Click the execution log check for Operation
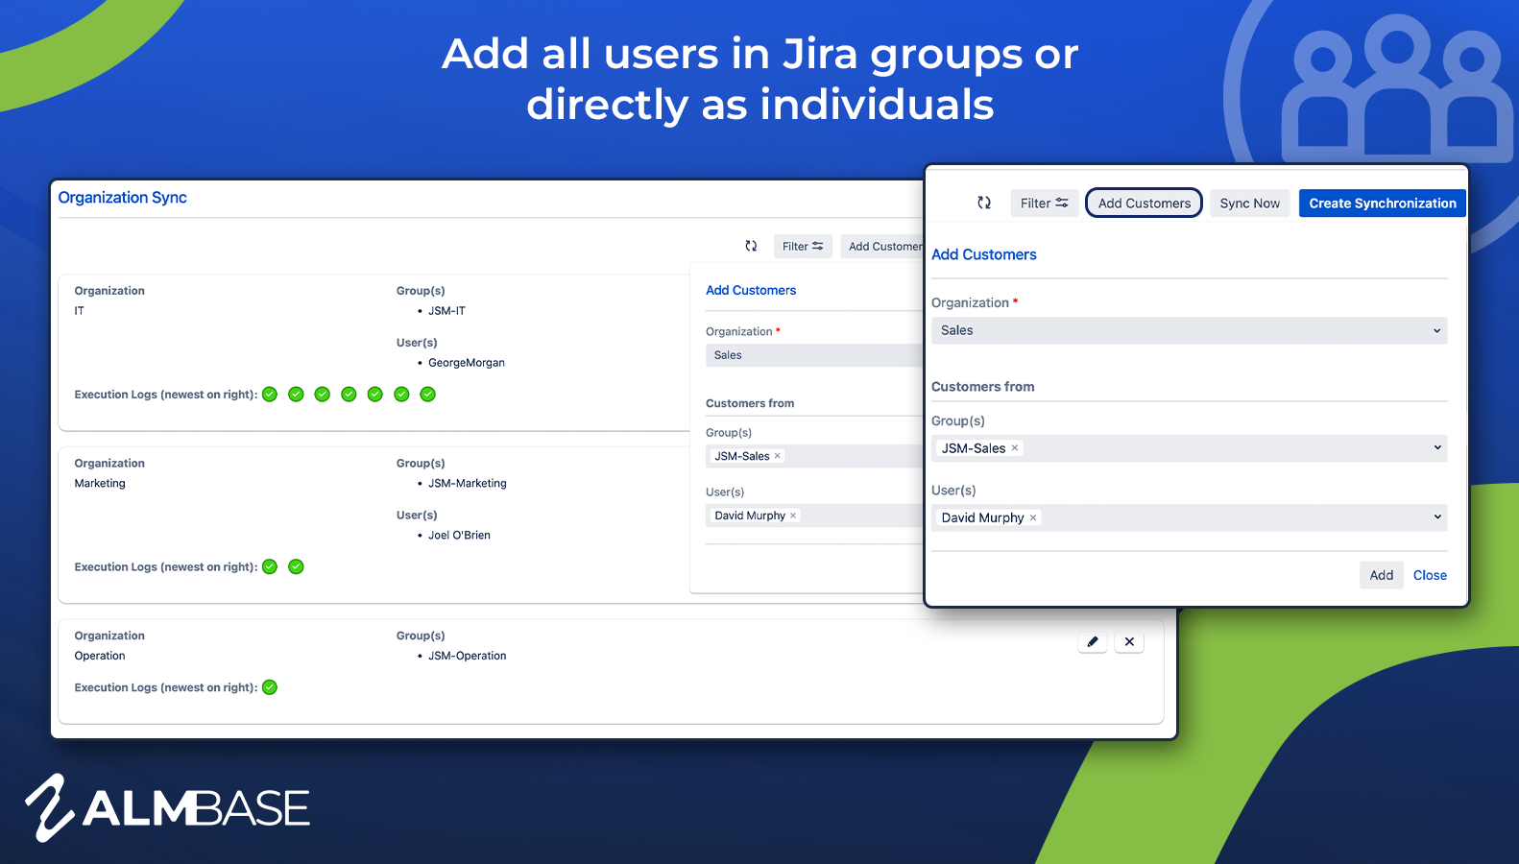Screen dimensions: 1519x864 [x=270, y=687]
